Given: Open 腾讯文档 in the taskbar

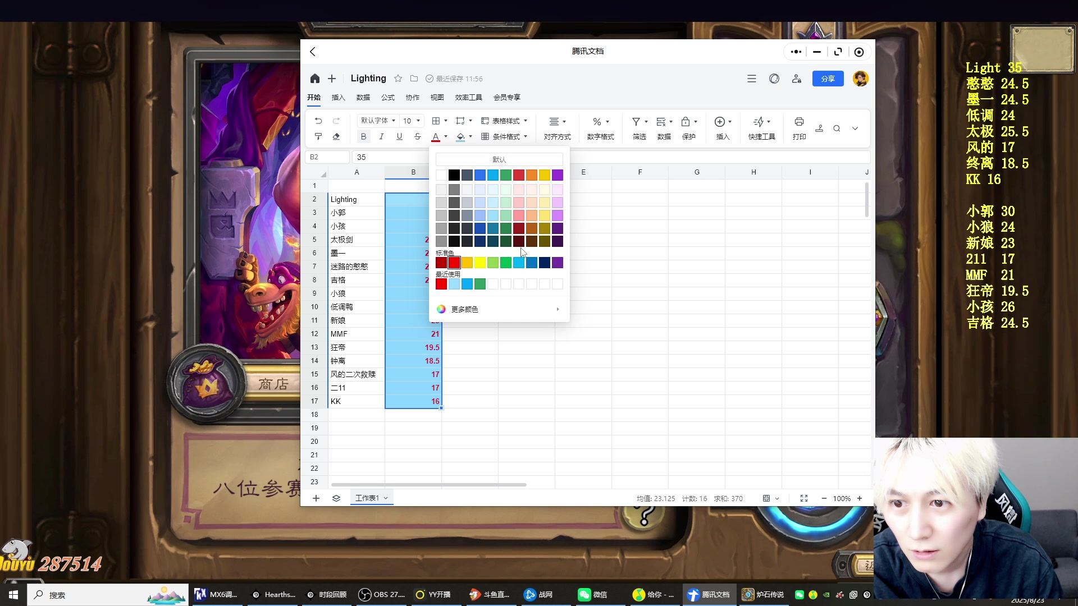Looking at the screenshot, I should (709, 595).
